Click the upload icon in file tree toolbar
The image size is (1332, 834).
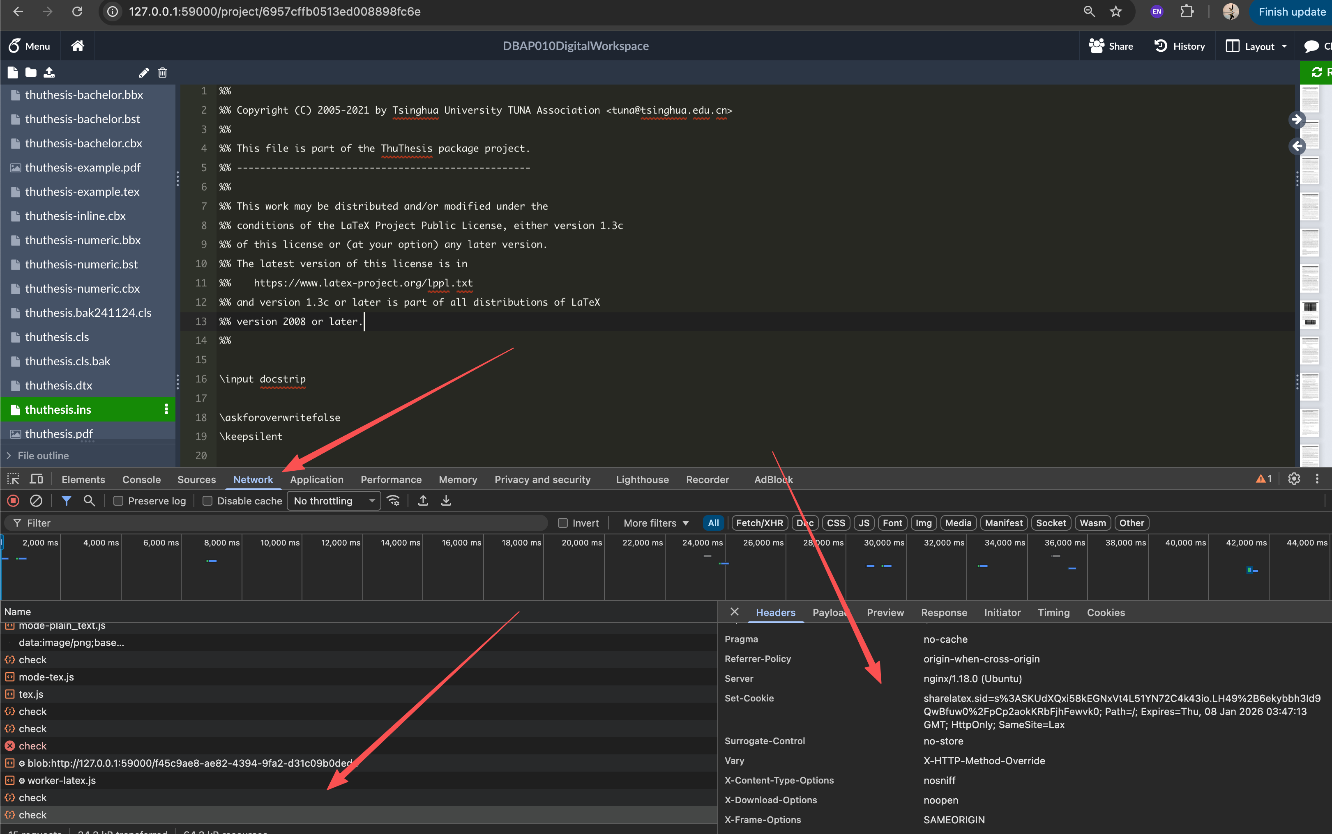[x=49, y=72]
